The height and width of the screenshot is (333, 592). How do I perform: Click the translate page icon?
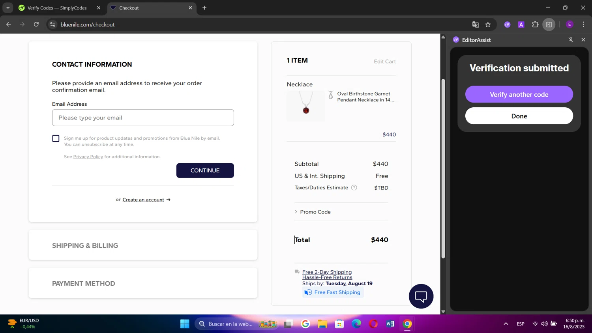(x=476, y=24)
